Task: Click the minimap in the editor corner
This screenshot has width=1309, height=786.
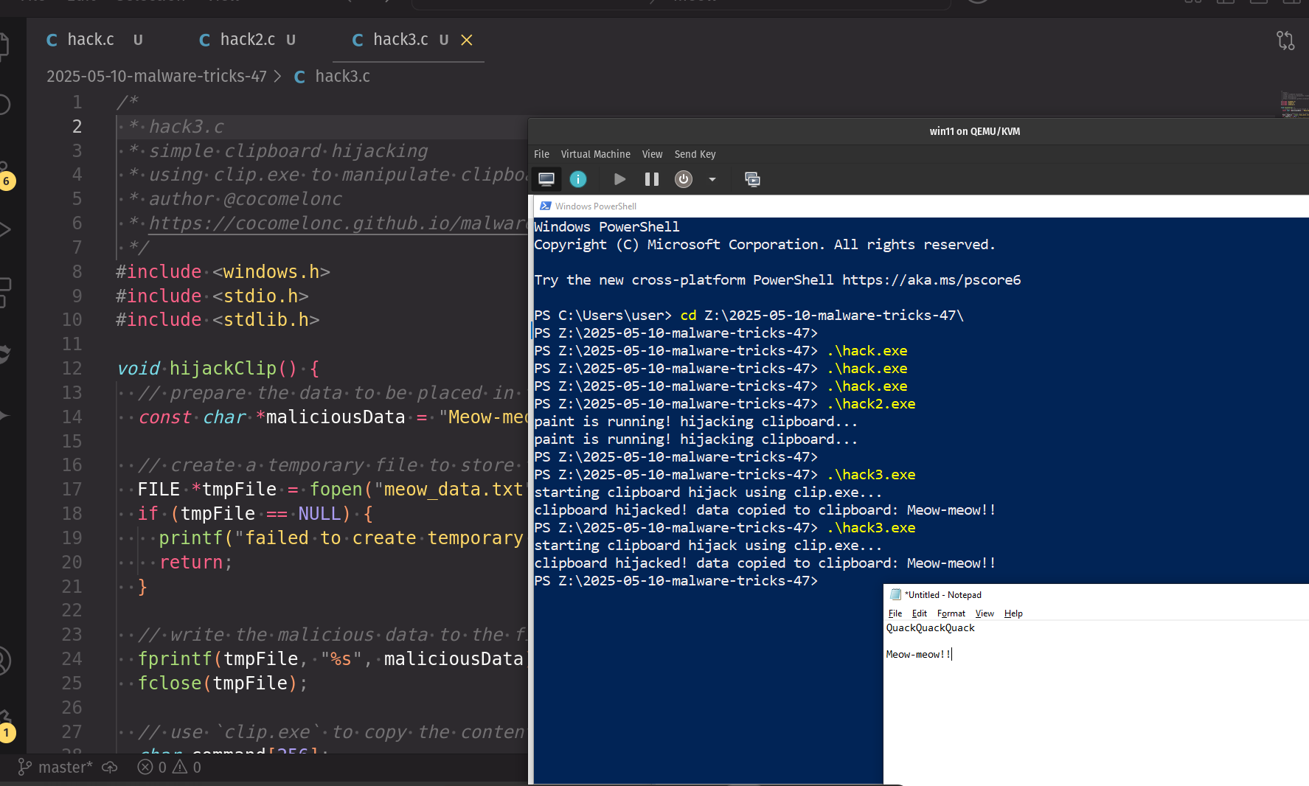Action: click(1294, 105)
